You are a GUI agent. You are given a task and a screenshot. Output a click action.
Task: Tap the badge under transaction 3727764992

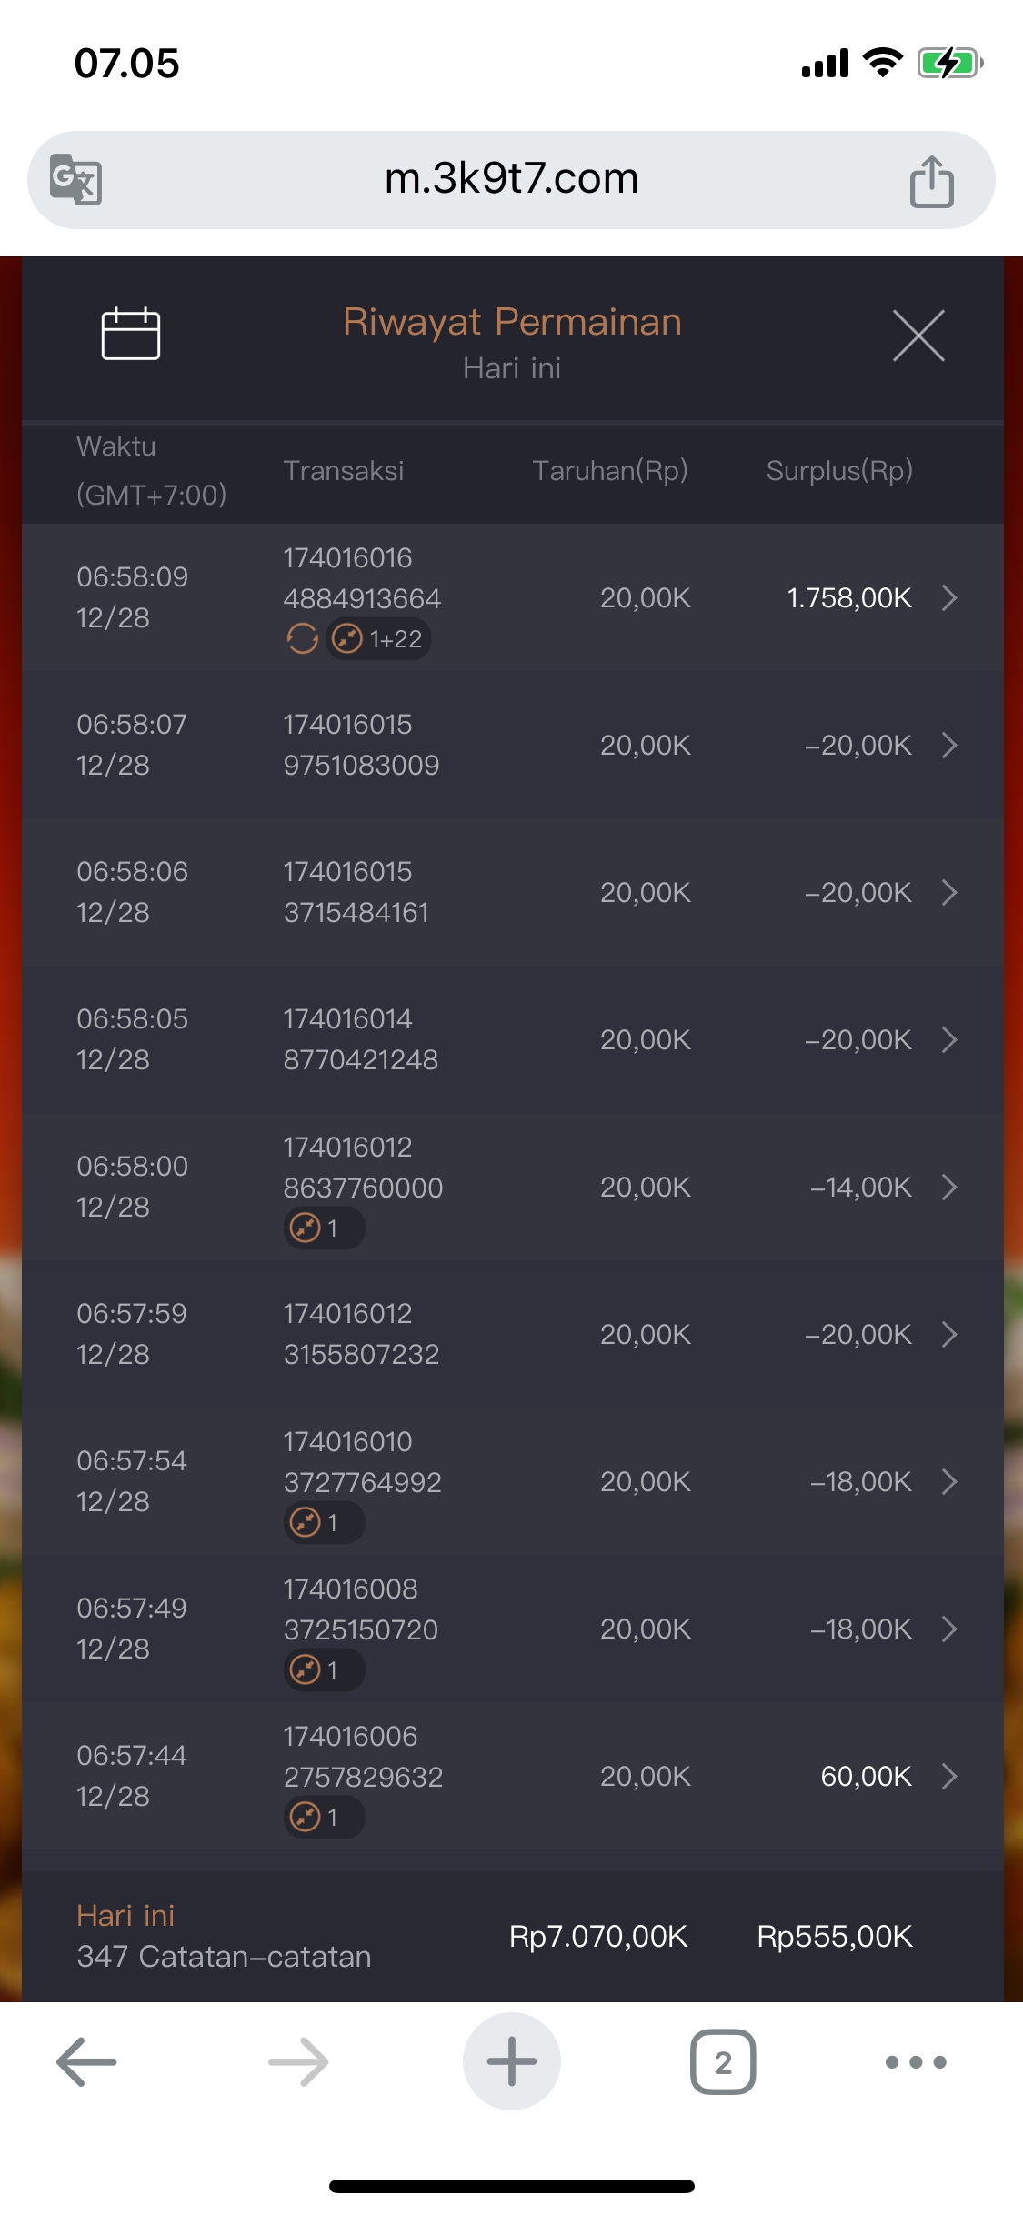324,1522
